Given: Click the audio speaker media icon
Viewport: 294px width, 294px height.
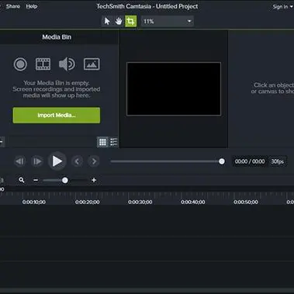Looking at the screenshot, I should [x=67, y=64].
